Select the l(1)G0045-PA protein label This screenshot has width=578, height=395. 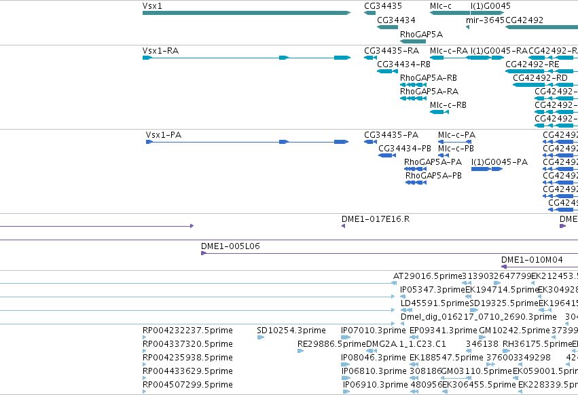point(499,162)
